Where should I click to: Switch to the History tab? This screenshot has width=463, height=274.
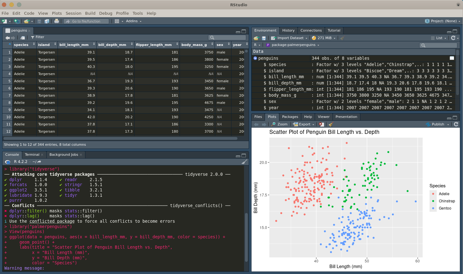pos(288,30)
